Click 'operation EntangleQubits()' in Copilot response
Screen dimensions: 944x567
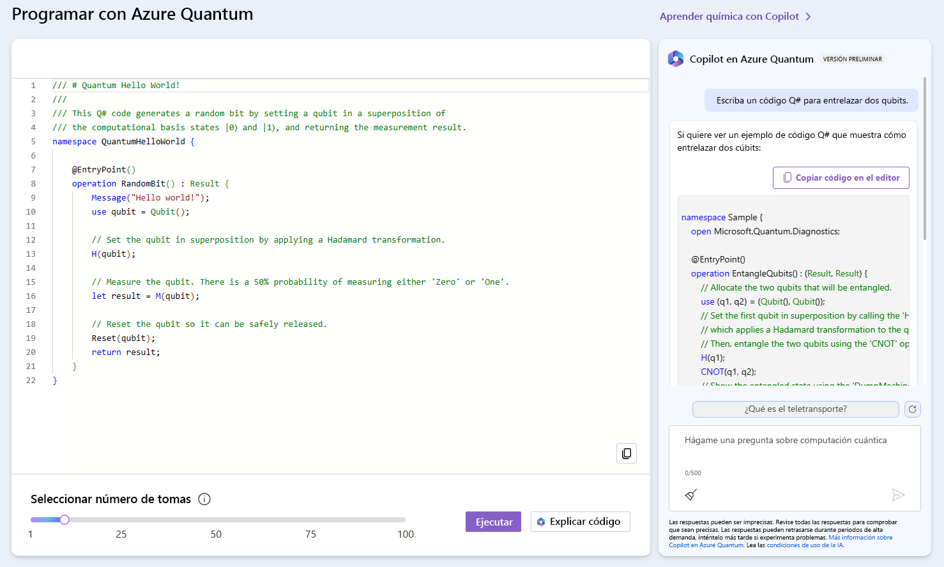click(x=779, y=273)
